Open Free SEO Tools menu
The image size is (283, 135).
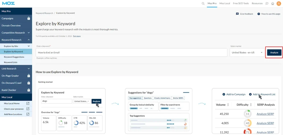pos(241,3)
